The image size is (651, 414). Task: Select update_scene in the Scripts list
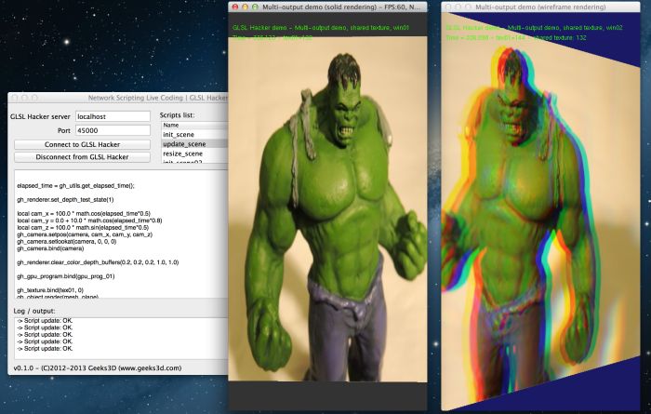(x=194, y=144)
